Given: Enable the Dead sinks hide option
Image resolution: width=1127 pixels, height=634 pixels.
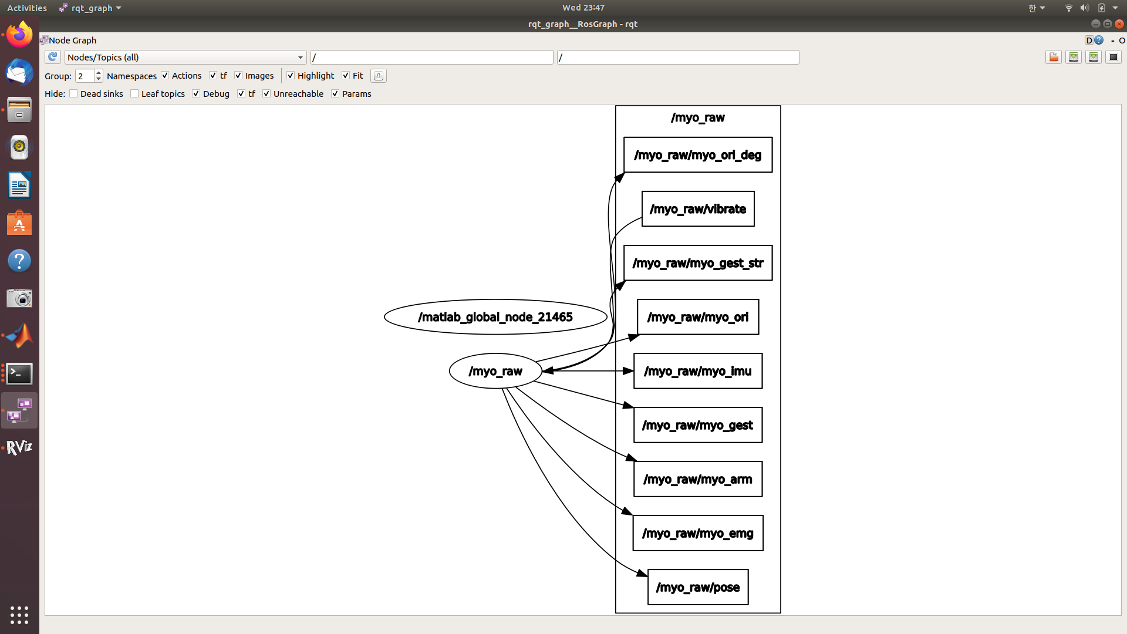Looking at the screenshot, I should click(x=73, y=94).
